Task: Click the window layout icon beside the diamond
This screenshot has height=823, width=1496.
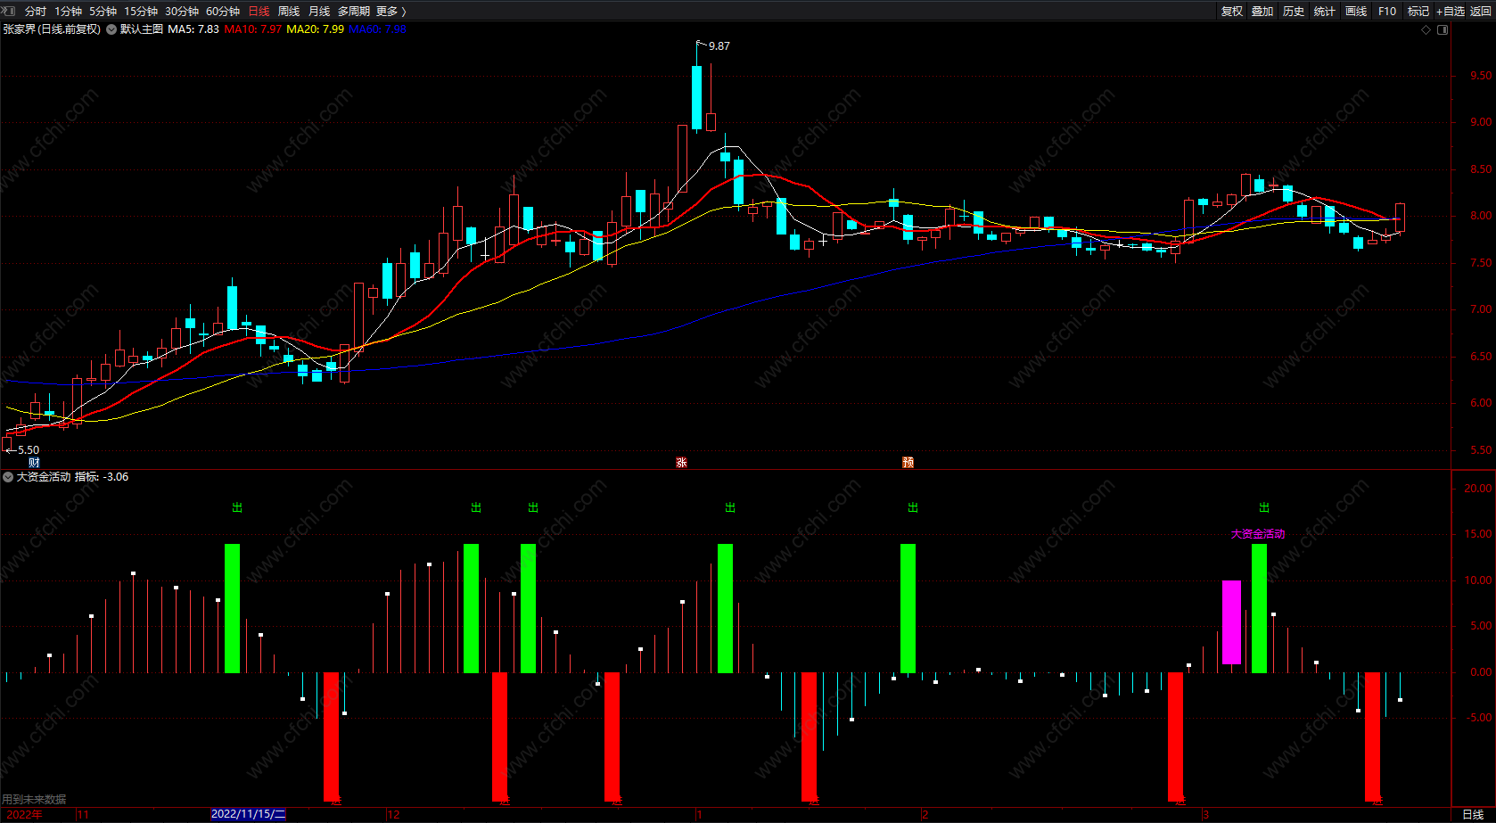Action: [1443, 30]
